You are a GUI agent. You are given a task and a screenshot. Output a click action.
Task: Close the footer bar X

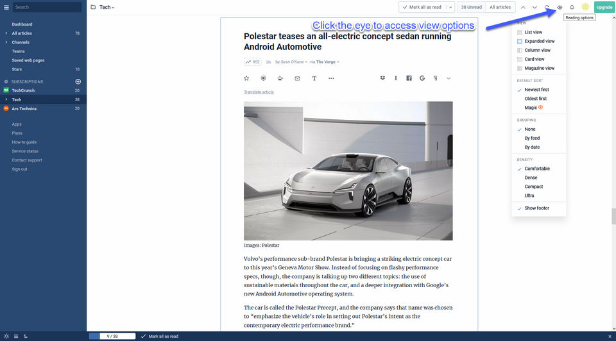coord(610,337)
